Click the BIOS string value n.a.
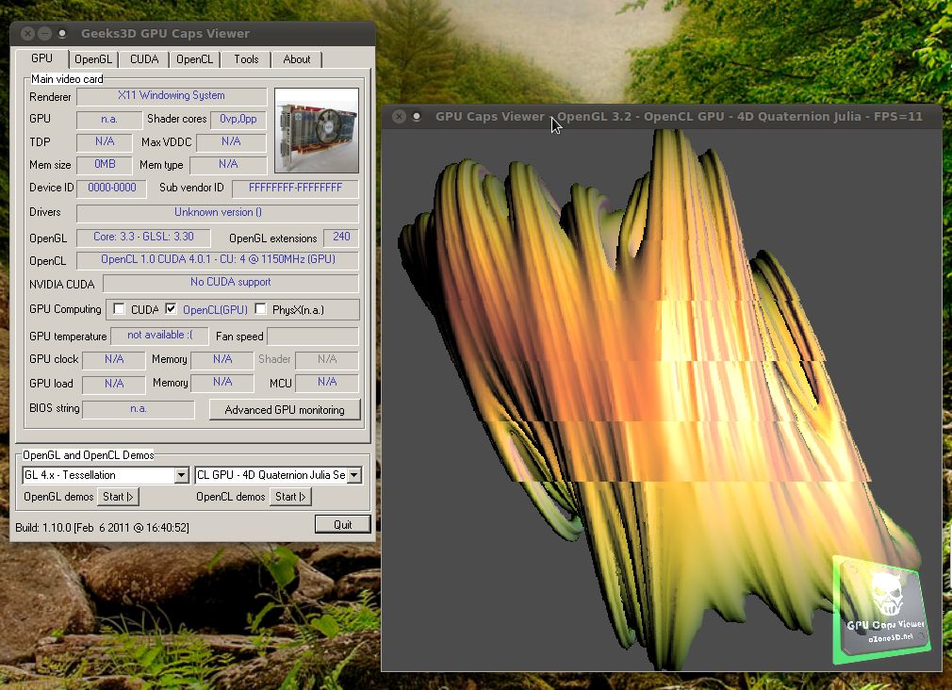The height and width of the screenshot is (690, 952). [x=139, y=409]
